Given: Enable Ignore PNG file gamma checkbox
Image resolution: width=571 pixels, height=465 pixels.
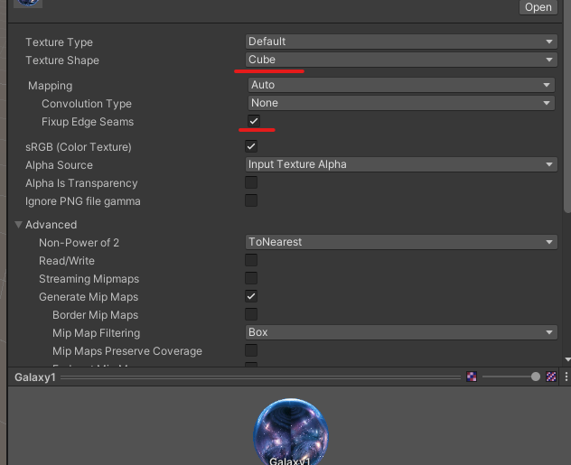Looking at the screenshot, I should (251, 200).
